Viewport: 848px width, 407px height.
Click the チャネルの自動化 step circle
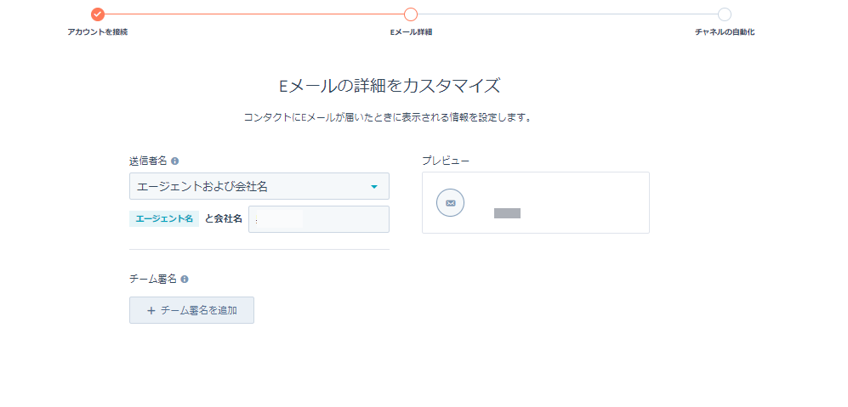[x=724, y=14]
